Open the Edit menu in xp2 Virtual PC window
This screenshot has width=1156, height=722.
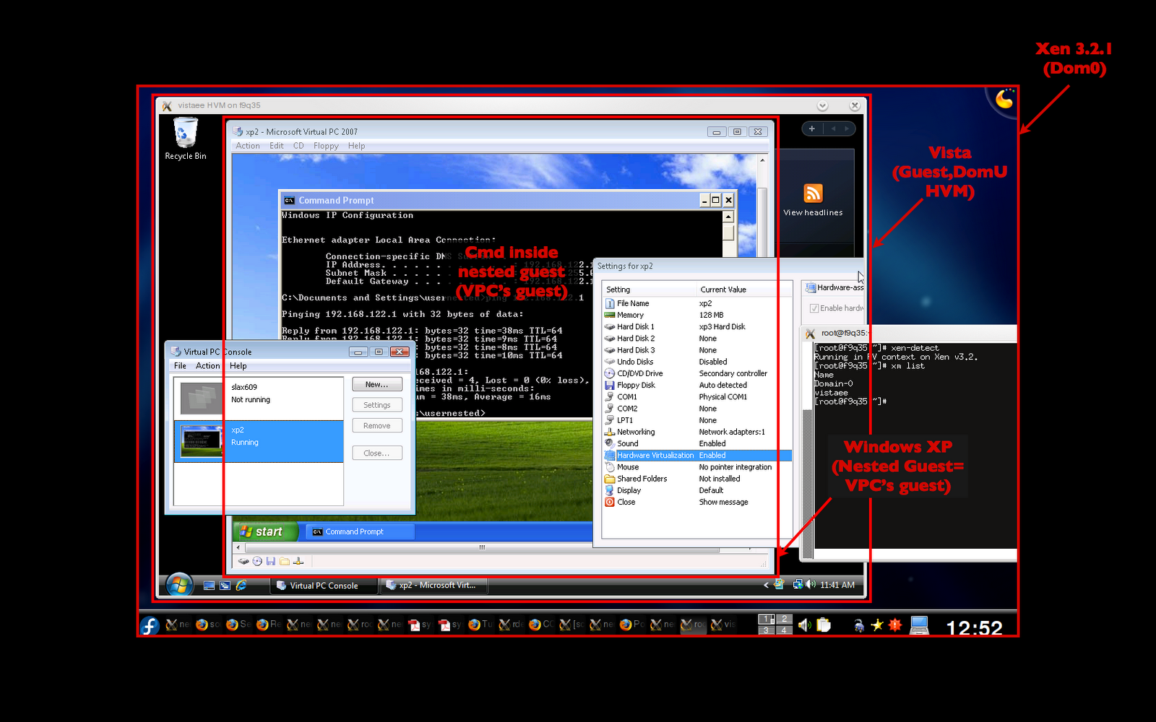277,146
